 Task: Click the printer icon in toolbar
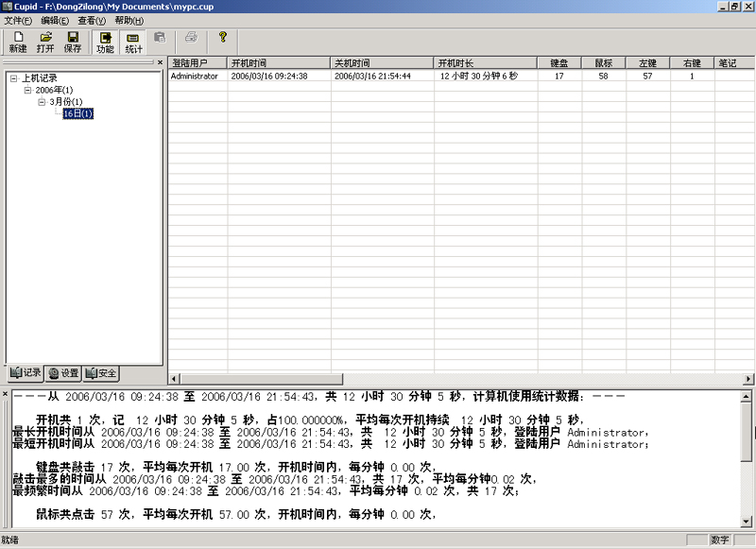[x=191, y=38]
